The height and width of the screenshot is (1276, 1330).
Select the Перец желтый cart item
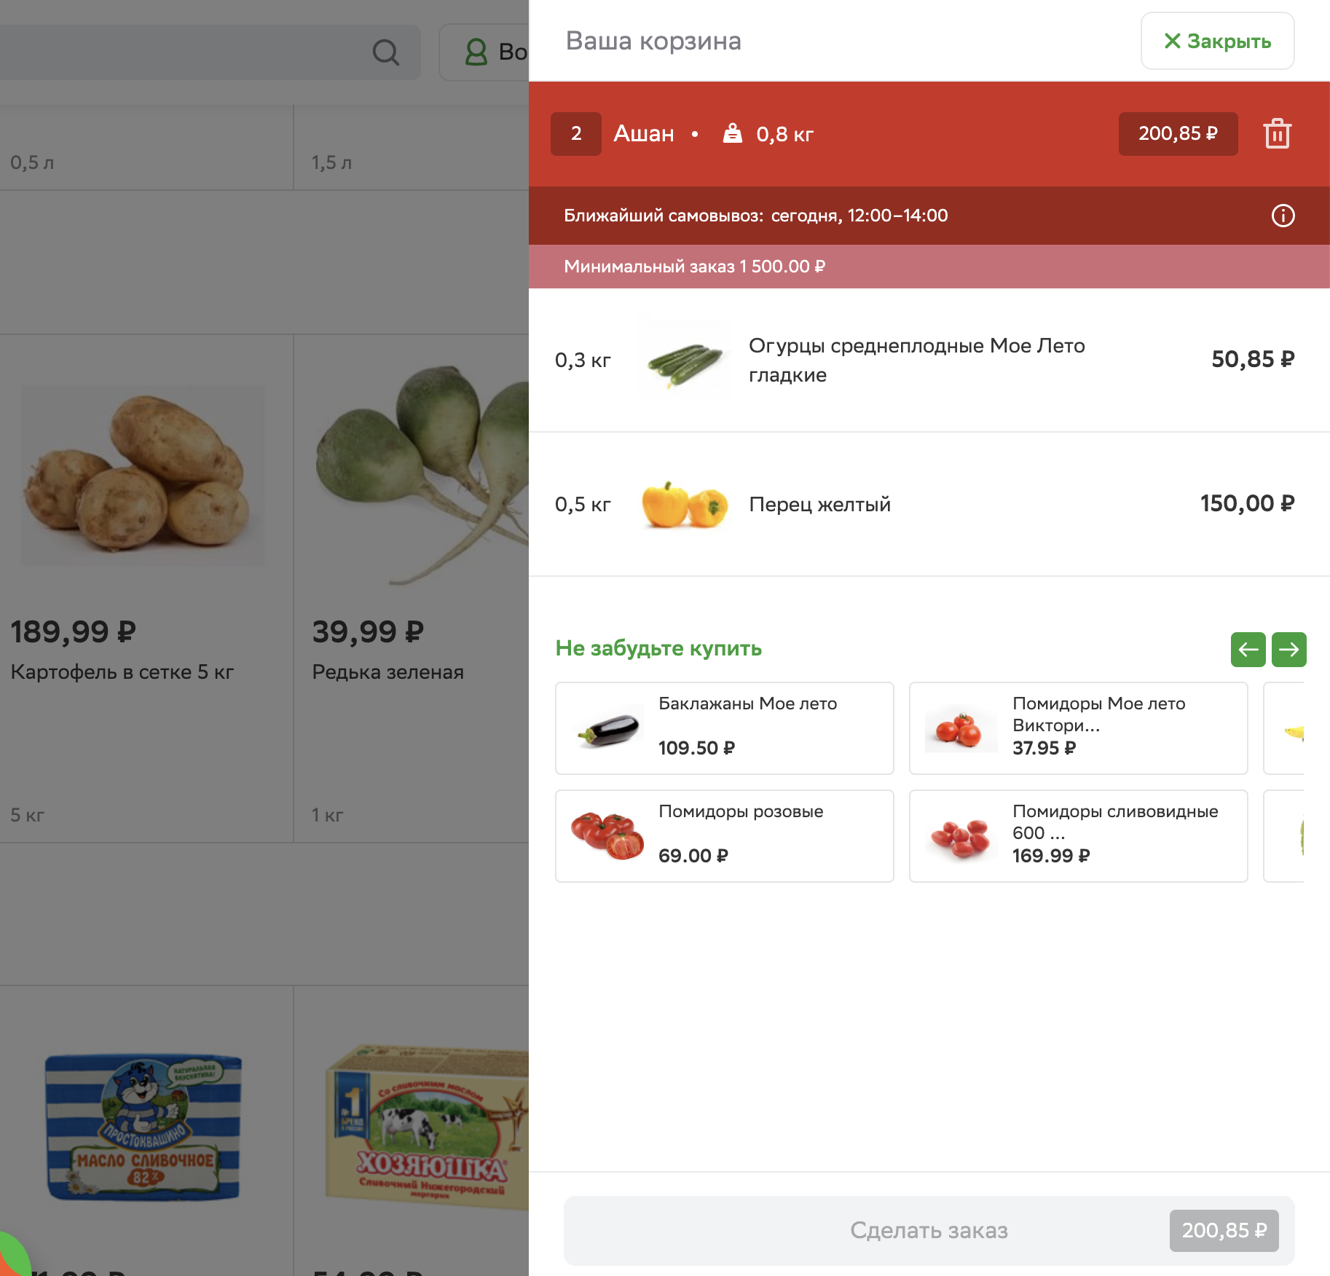(x=929, y=504)
